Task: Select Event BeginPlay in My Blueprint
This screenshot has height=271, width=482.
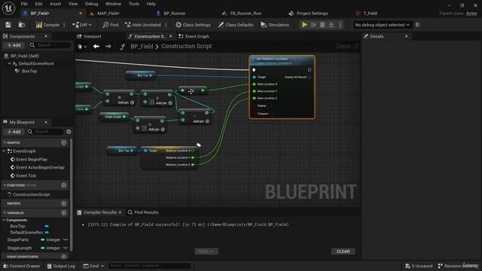Action: [32, 160]
